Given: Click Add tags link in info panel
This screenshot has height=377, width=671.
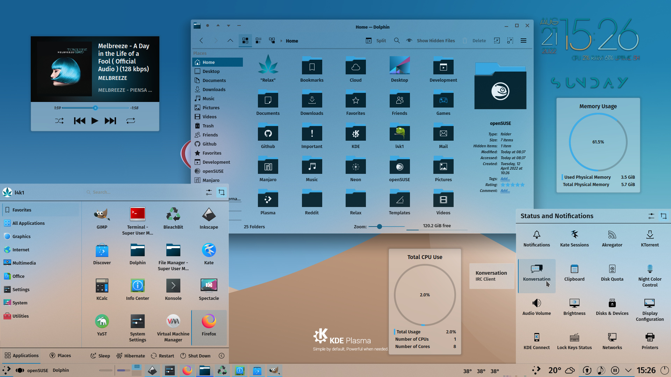Looking at the screenshot, I should 505,179.
